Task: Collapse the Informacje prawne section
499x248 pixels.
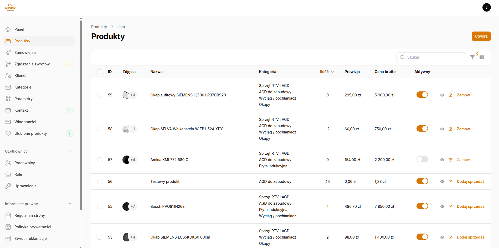Action: click(x=70, y=204)
